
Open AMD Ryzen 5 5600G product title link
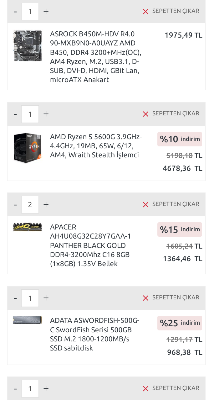(96, 146)
